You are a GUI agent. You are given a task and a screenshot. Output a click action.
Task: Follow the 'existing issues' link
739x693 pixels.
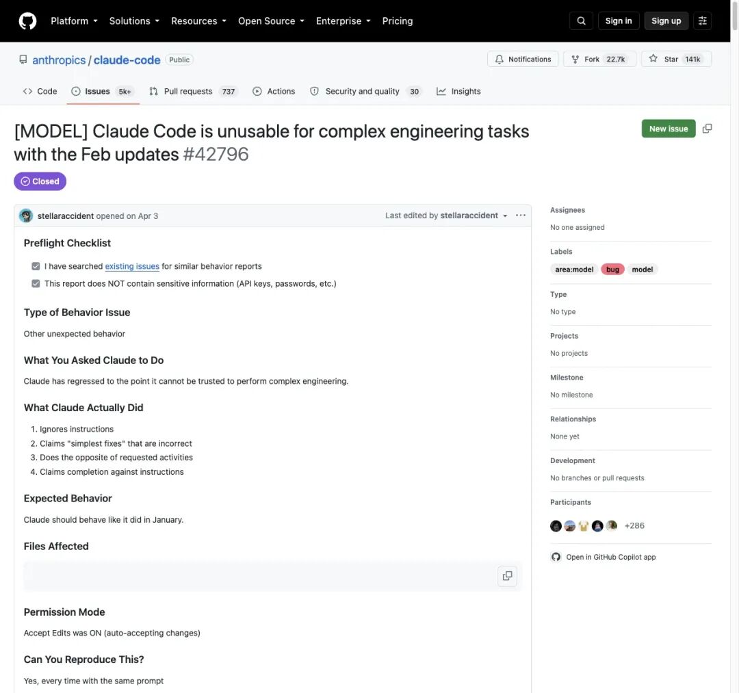click(x=132, y=266)
